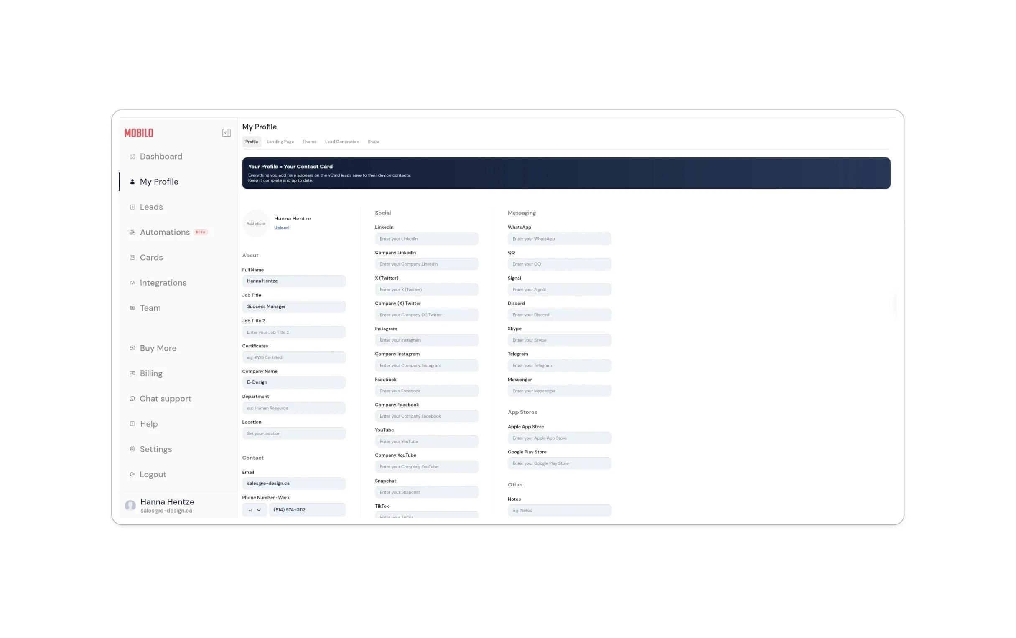
Task: Switch to the Landing Page tab
Action: (x=280, y=142)
